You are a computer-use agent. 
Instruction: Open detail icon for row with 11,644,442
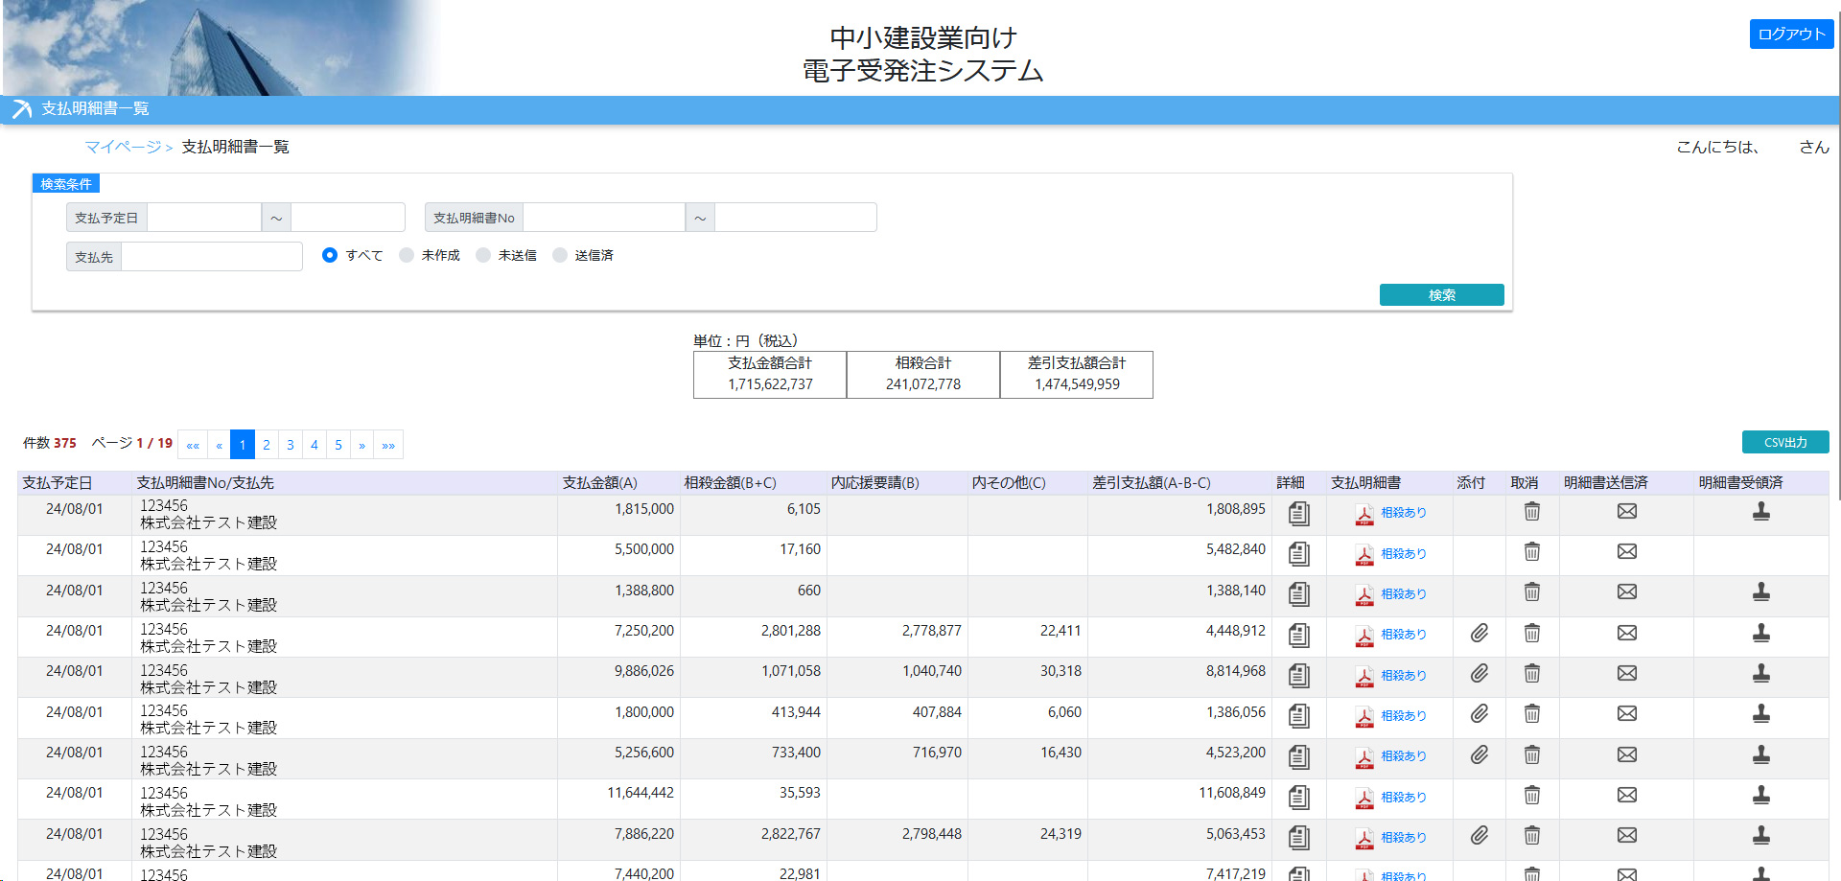click(1298, 798)
